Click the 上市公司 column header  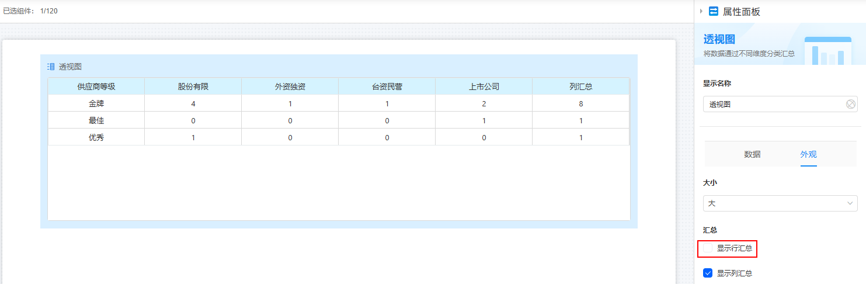(x=484, y=86)
